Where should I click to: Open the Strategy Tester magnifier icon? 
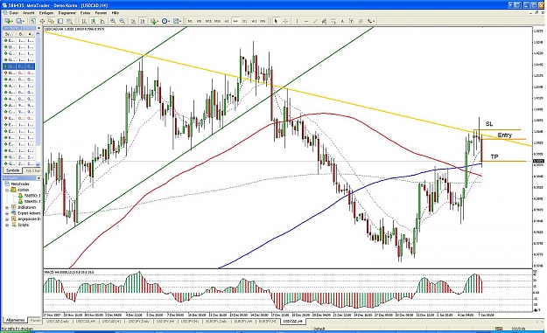(x=69, y=21)
